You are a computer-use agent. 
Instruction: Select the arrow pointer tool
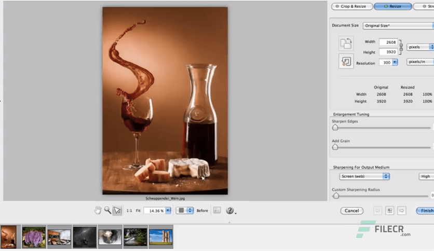(x=117, y=211)
